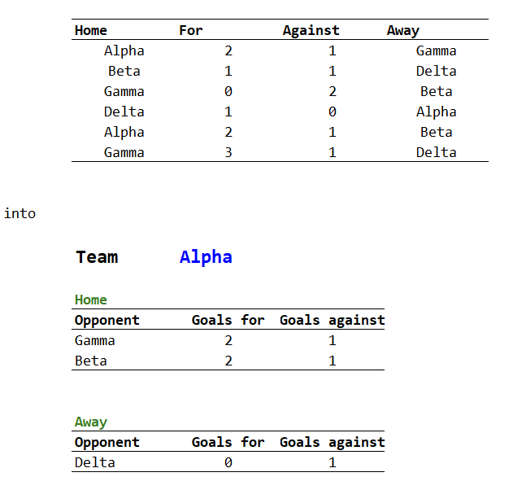The height and width of the screenshot is (490, 513).
Task: Select 'Goals for' header in Home section
Action: [x=228, y=320]
